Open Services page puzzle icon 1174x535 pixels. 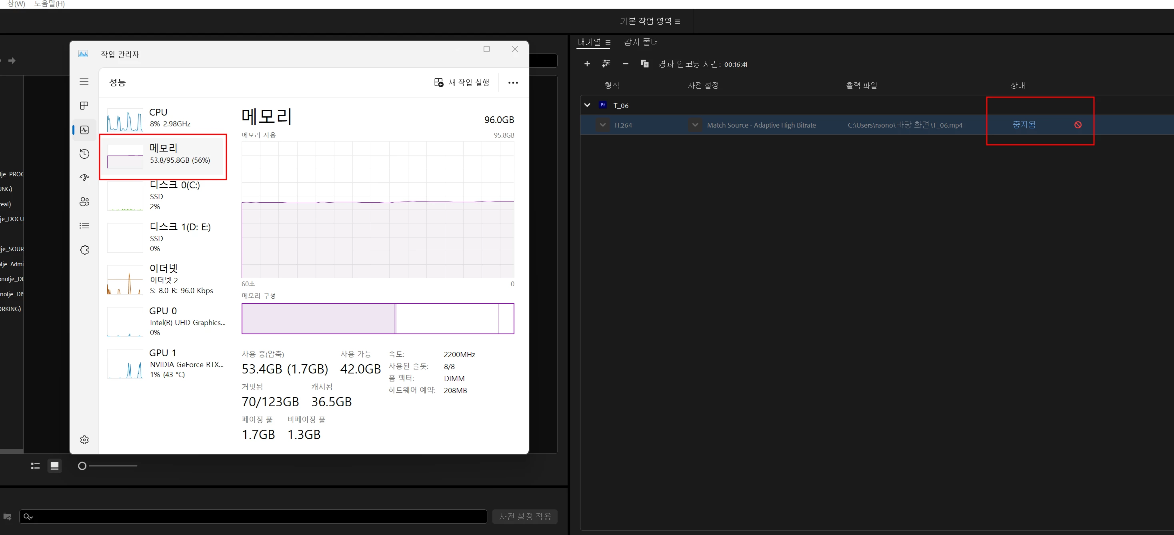coord(84,250)
